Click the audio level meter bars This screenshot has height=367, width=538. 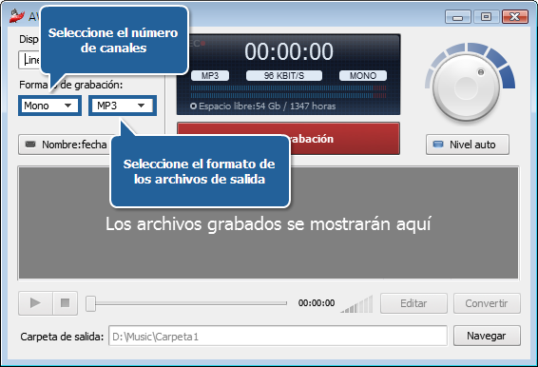(x=288, y=92)
